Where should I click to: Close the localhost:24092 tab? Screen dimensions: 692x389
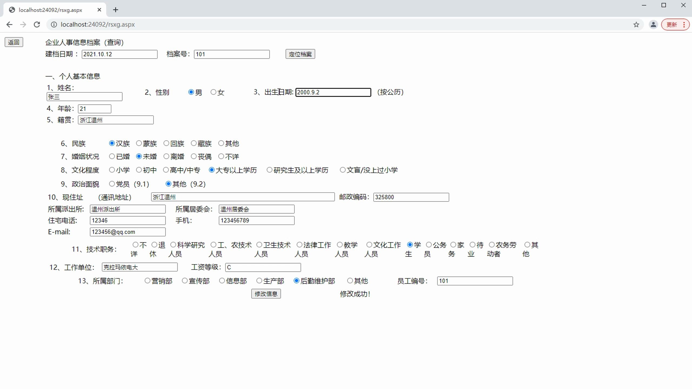[99, 10]
